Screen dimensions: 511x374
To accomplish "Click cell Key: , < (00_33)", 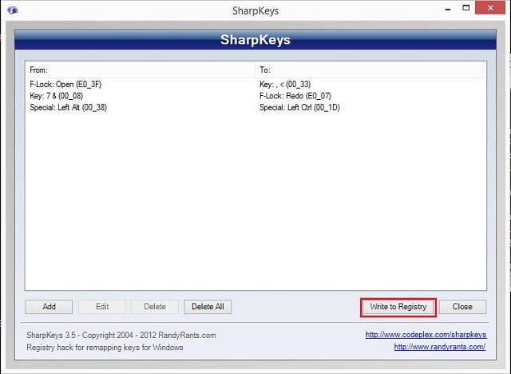I will point(285,85).
